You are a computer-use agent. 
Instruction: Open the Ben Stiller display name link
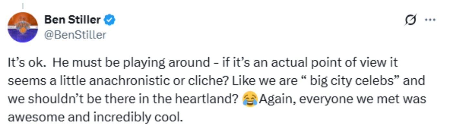[72, 20]
